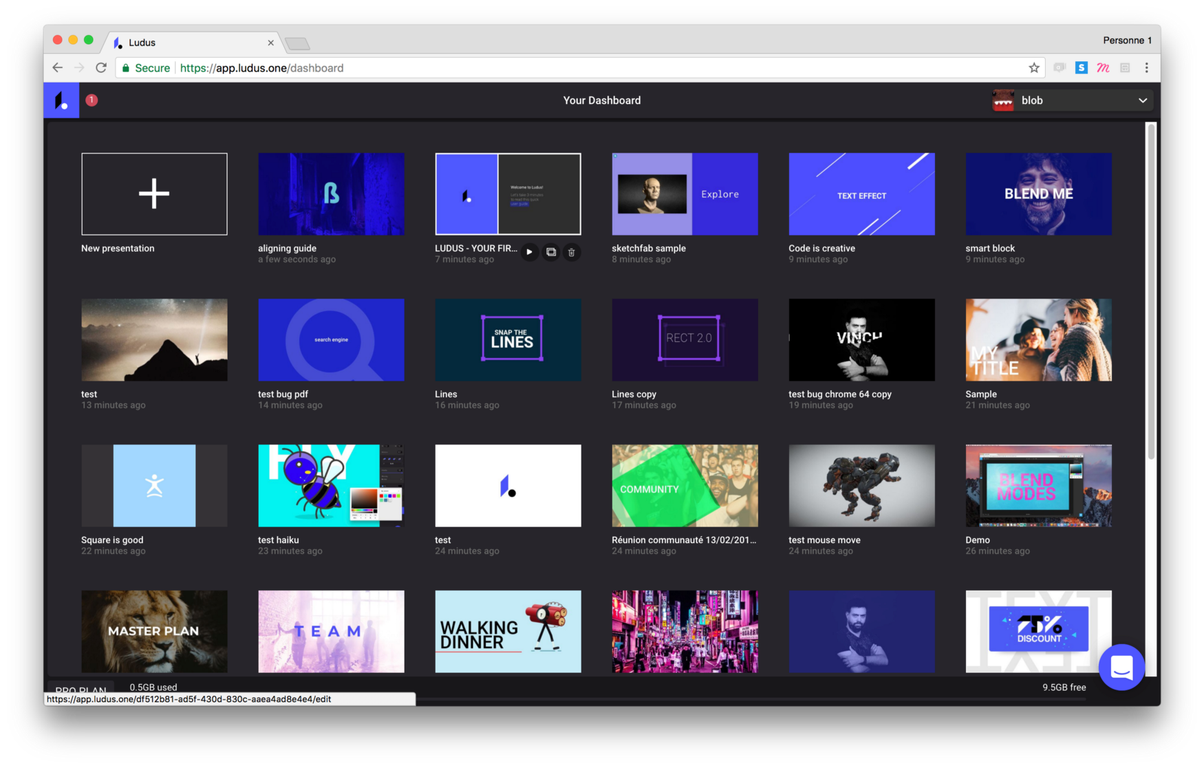Open a new browser tab

(297, 44)
